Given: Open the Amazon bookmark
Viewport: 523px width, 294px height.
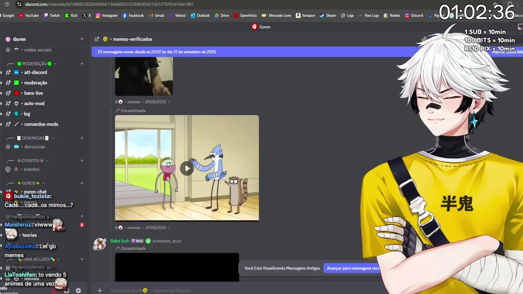Looking at the screenshot, I should (305, 16).
